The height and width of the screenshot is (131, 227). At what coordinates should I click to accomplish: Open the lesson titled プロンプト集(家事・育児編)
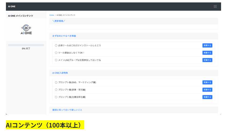(x=72, y=90)
